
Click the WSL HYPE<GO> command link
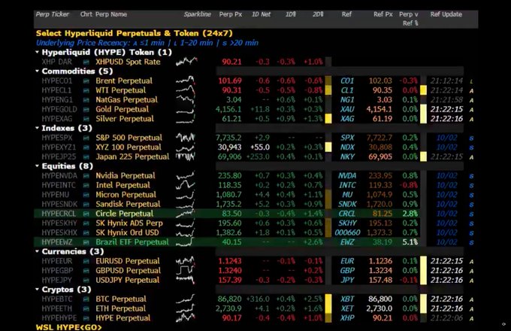pyautogui.click(x=69, y=327)
